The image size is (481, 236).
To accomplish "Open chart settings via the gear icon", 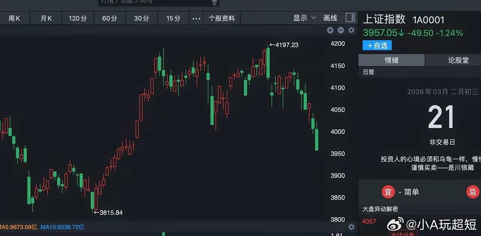I will [351, 30].
